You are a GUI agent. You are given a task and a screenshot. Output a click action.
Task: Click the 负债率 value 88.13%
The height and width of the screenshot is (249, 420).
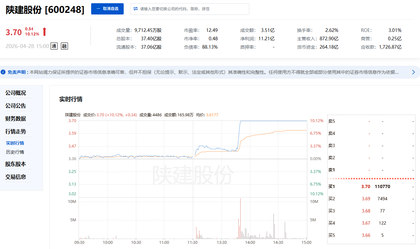coord(210,47)
